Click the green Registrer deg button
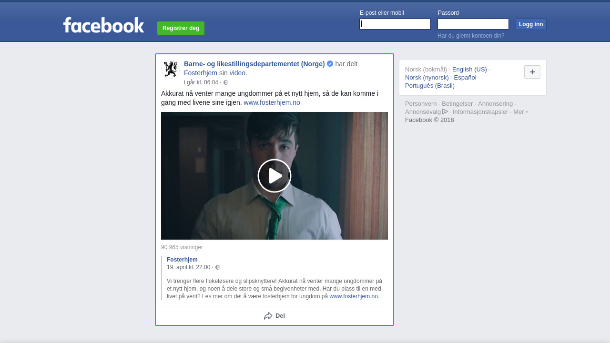Image resolution: width=610 pixels, height=343 pixels. 181,28
